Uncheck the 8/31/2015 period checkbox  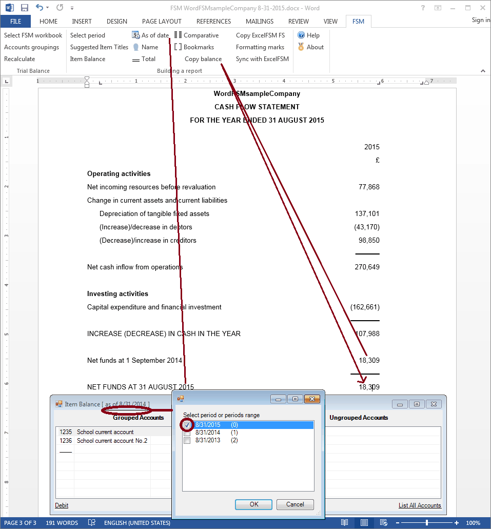point(187,425)
